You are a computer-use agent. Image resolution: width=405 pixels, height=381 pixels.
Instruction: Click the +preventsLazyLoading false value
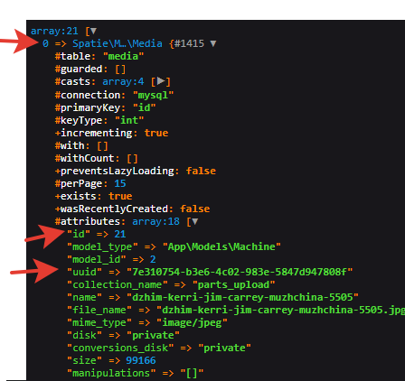(201, 171)
